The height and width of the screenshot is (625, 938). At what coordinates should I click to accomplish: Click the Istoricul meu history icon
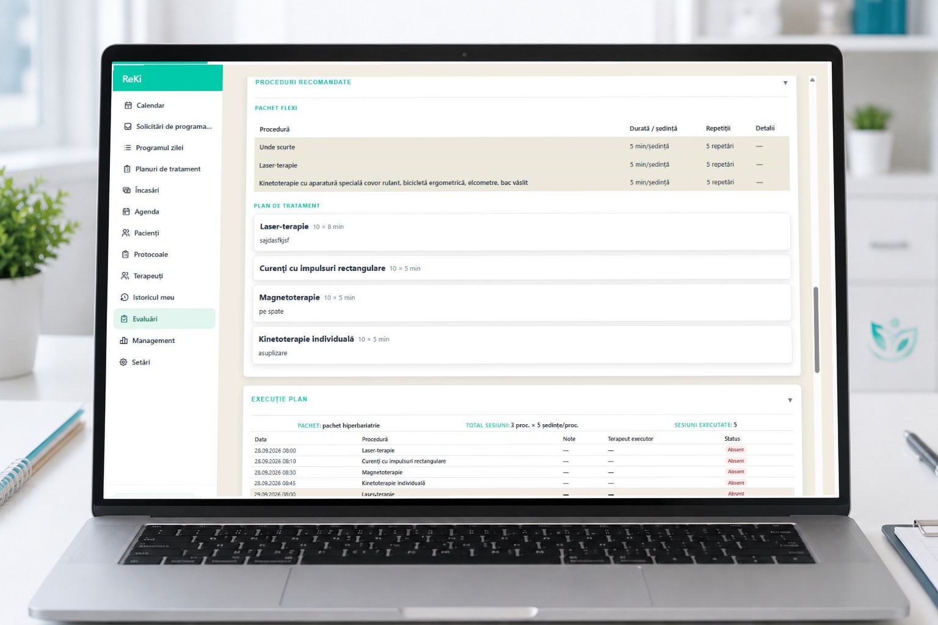pyautogui.click(x=125, y=297)
